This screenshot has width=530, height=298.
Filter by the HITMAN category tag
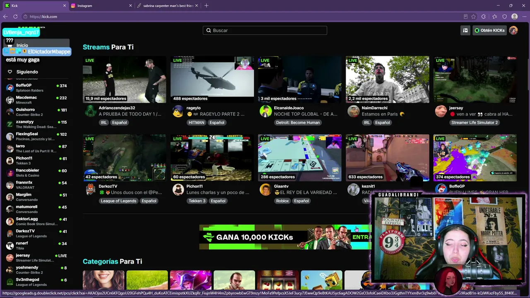196,123
